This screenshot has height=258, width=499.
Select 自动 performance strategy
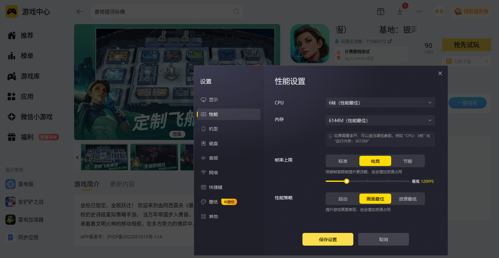click(343, 199)
